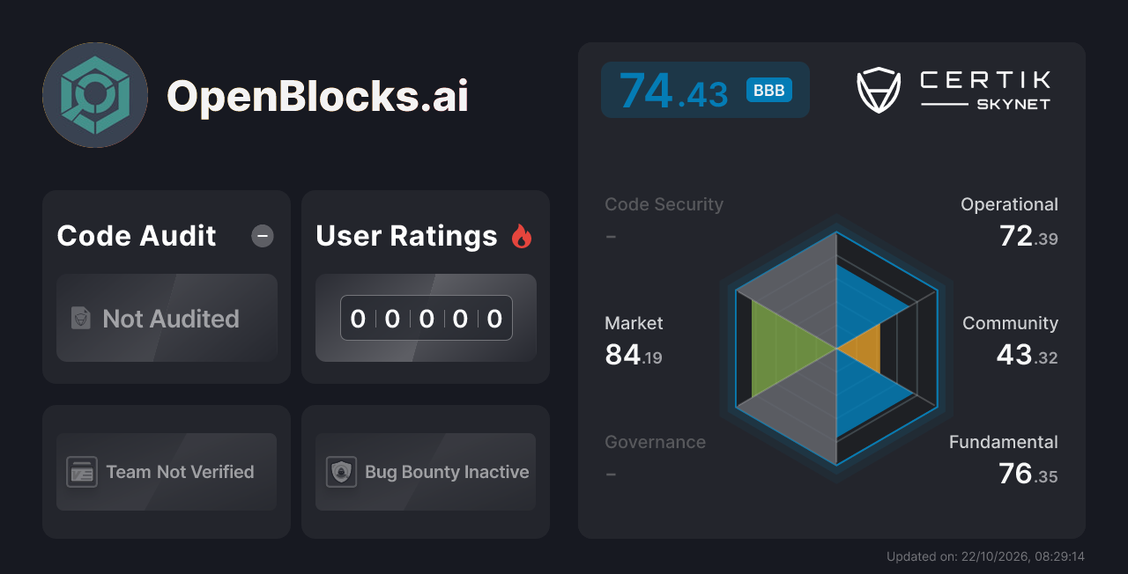This screenshot has height=574, width=1128.
Task: Click the Team Not Verified badge
Action: coord(167,472)
